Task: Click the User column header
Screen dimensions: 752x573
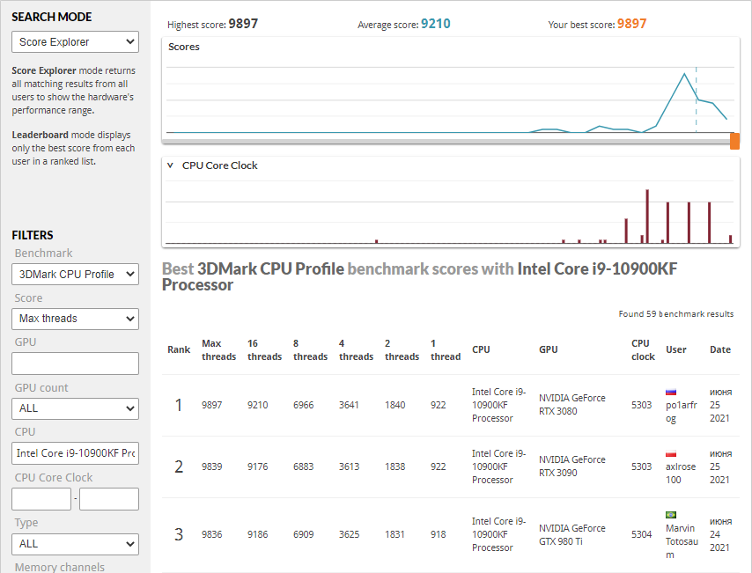Action: click(x=675, y=349)
